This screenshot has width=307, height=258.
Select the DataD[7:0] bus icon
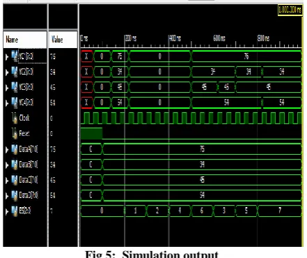pos(15,195)
